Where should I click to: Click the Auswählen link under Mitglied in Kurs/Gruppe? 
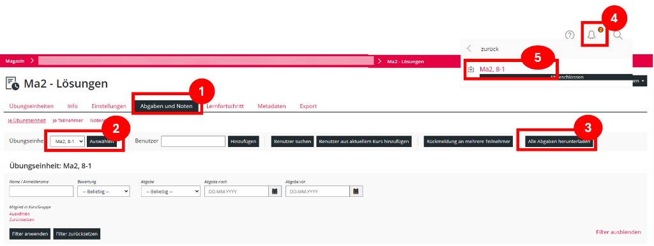coord(19,213)
